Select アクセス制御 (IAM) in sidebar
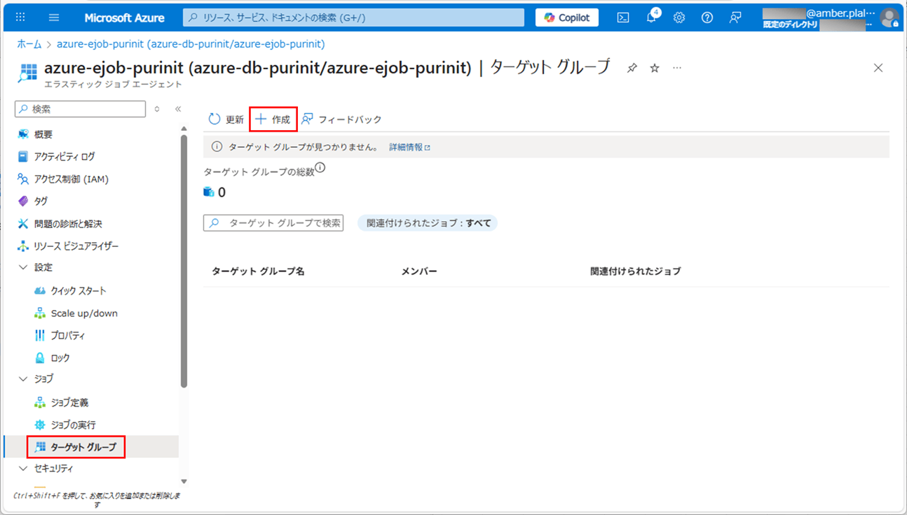 point(71,179)
